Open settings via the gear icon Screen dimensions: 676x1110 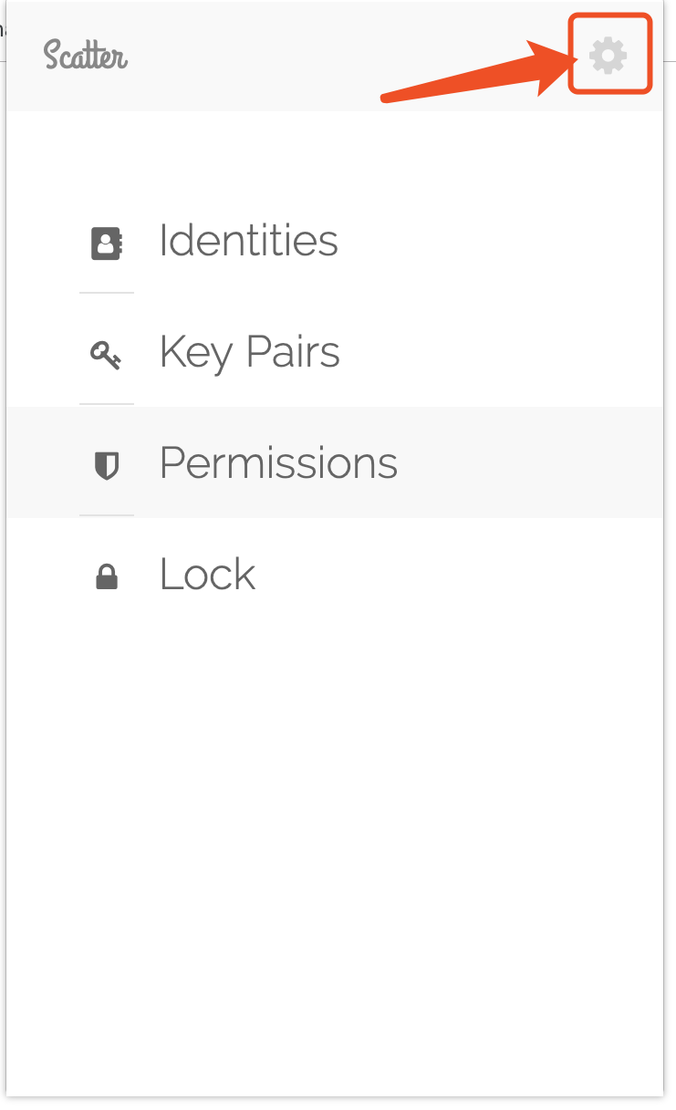[608, 56]
